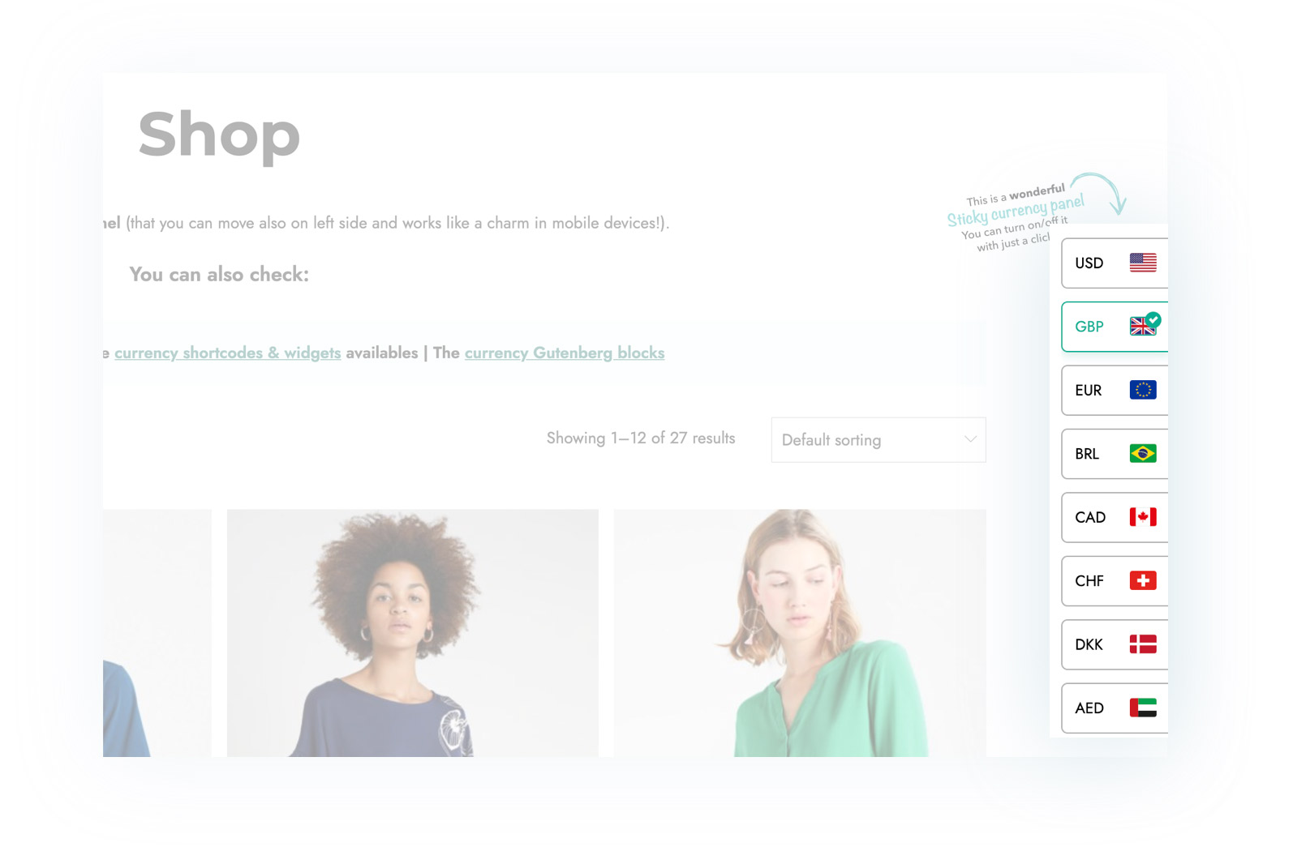Click the UK flag icon
Image resolution: width=1293 pixels, height=864 pixels.
pyautogui.click(x=1142, y=326)
